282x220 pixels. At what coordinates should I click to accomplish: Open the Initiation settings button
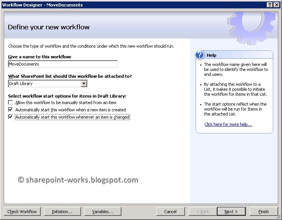pyautogui.click(x=62, y=211)
